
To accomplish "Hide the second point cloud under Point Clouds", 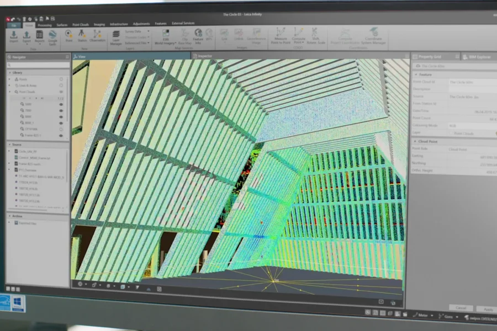I will tap(61, 110).
